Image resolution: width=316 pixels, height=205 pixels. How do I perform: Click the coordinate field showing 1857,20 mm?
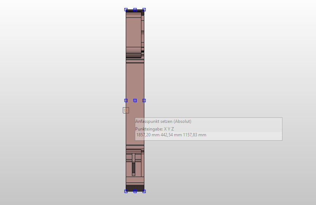tap(208, 135)
